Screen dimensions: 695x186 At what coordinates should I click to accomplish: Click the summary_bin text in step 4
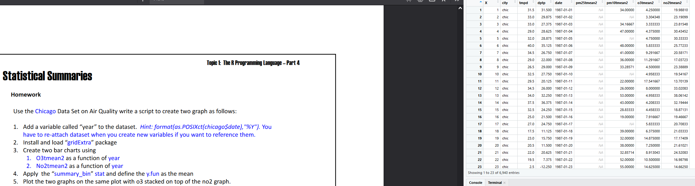tap(72, 174)
